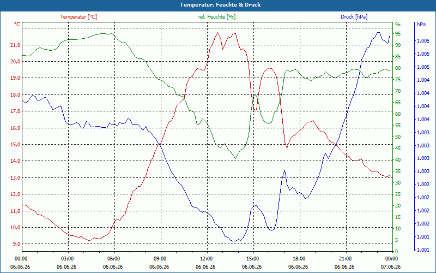
Task: Click the '70' humidity axis value
Action: (x=398, y=91)
